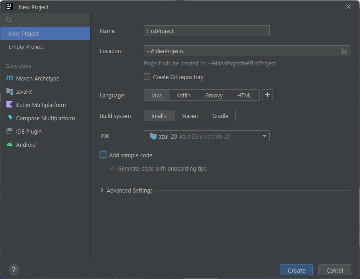Click the Android robot icon

[10, 145]
